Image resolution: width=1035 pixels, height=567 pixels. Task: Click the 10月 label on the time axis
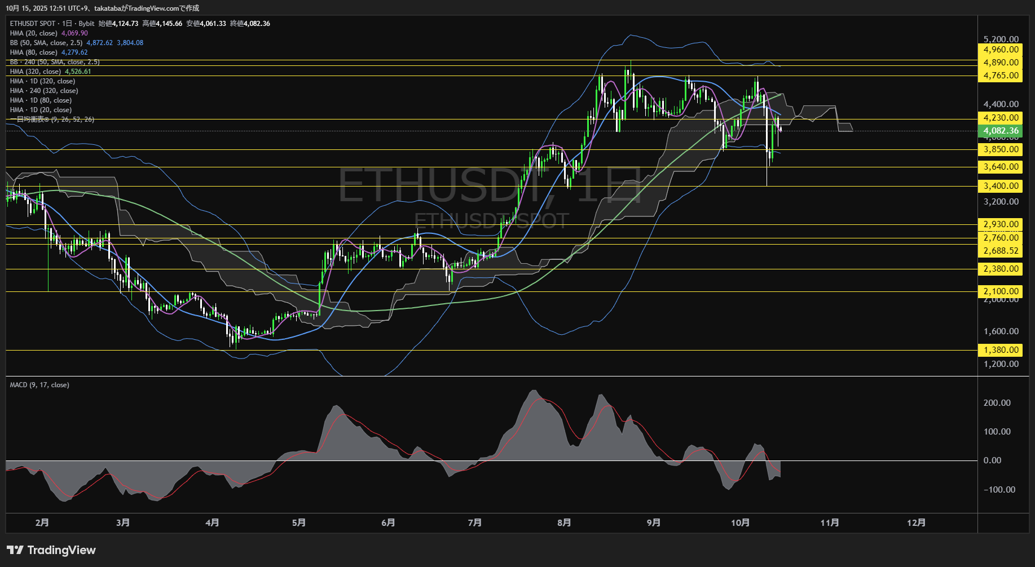[740, 522]
